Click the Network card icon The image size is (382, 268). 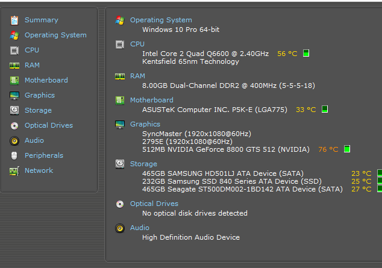coord(14,171)
